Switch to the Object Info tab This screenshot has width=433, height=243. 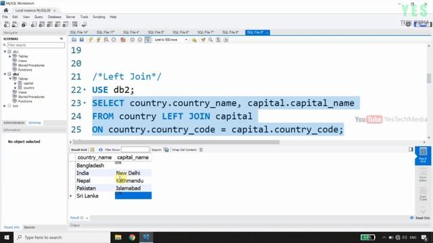12,227
